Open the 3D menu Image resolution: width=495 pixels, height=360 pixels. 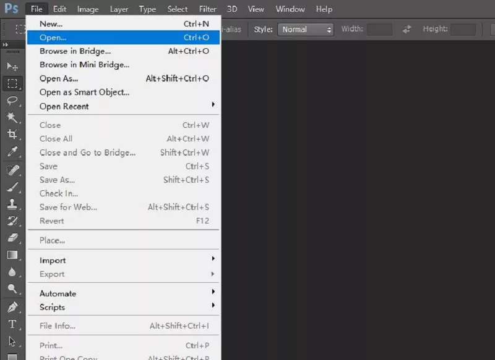tap(232, 9)
